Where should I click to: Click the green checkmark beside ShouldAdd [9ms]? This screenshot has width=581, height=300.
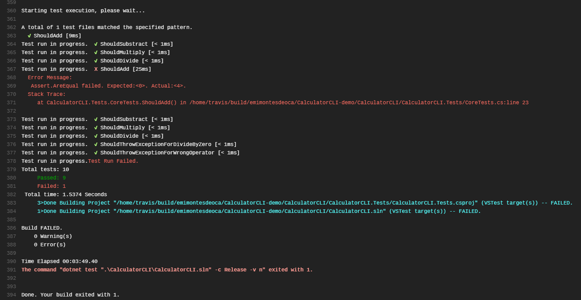click(29, 36)
